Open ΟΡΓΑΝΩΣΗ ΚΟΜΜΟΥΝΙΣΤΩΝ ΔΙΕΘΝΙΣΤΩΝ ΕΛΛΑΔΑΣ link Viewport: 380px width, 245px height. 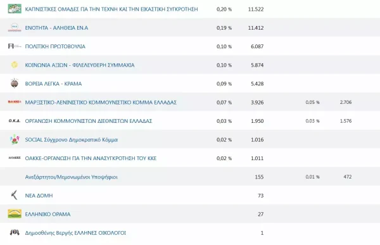coord(89,121)
